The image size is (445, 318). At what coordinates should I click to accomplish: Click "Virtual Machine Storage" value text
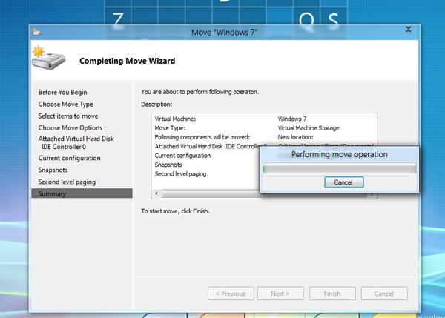(x=309, y=128)
